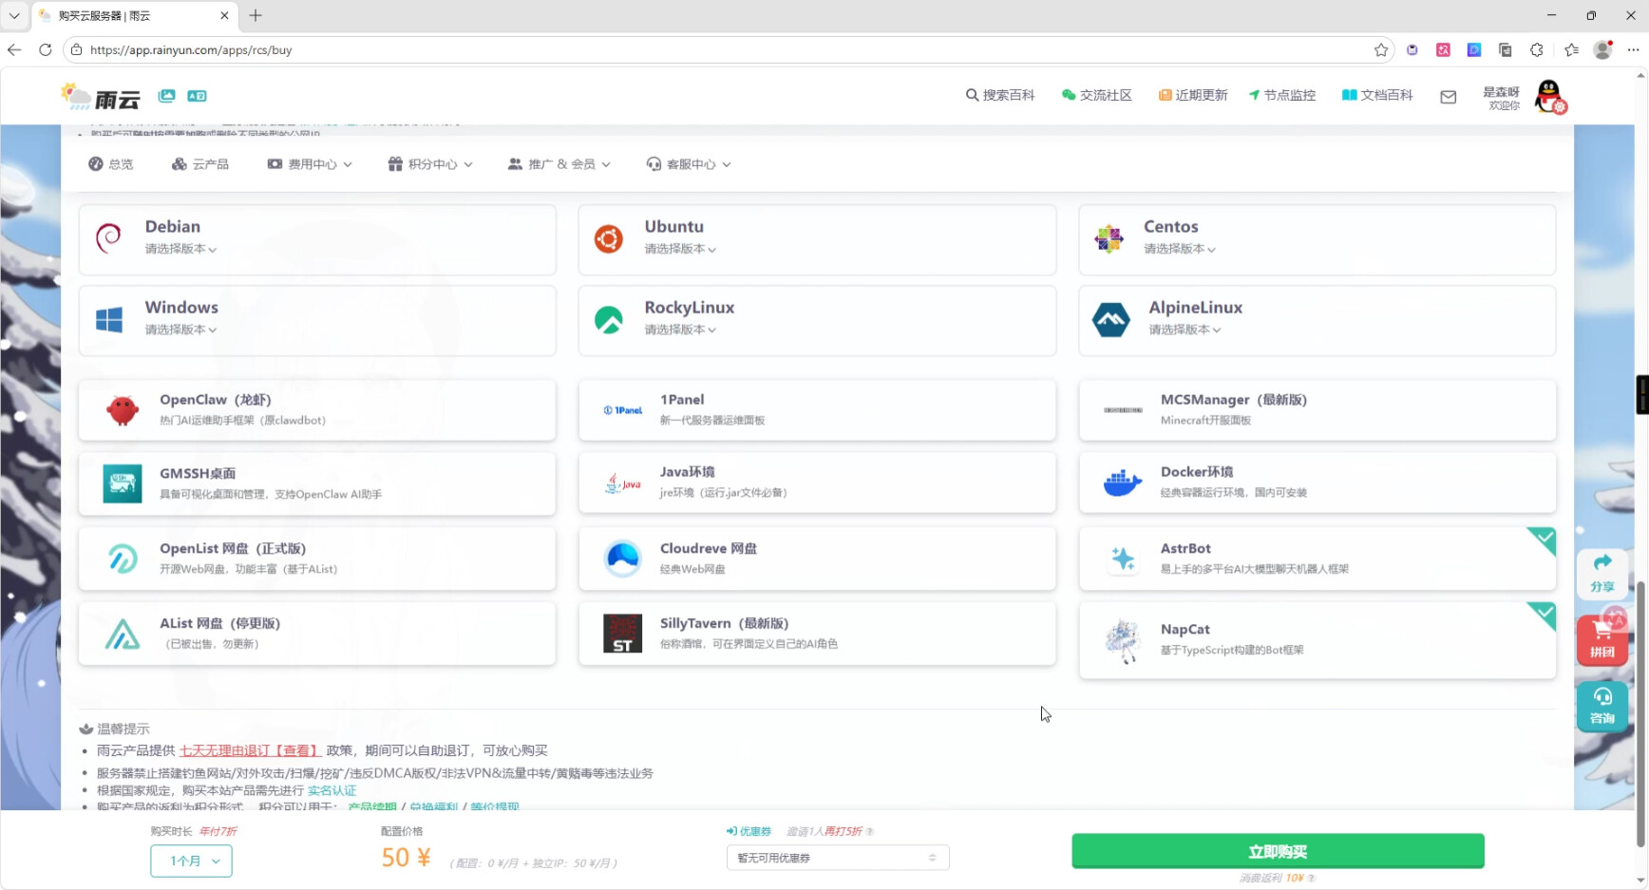Expand the Debian version selector
The width and height of the screenshot is (1649, 890).
click(180, 249)
